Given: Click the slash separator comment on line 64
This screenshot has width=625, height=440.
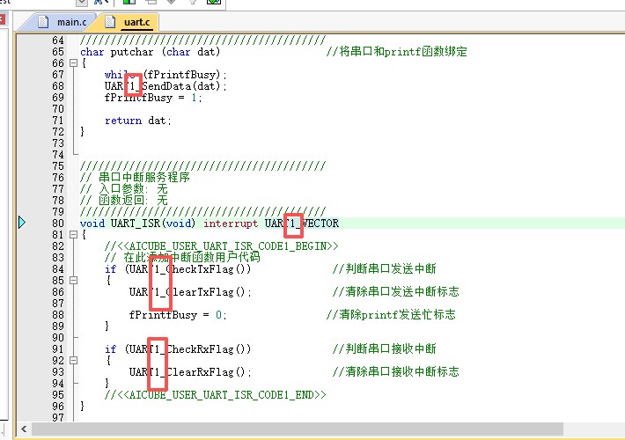Looking at the screenshot, I should (x=202, y=40).
